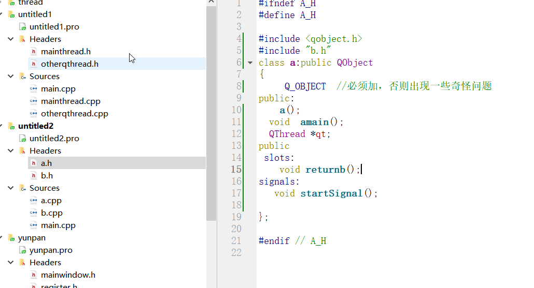Viewport: 534px width, 288px height.
Task: Open main.cpp under untitled1 Sources
Action: (x=58, y=89)
